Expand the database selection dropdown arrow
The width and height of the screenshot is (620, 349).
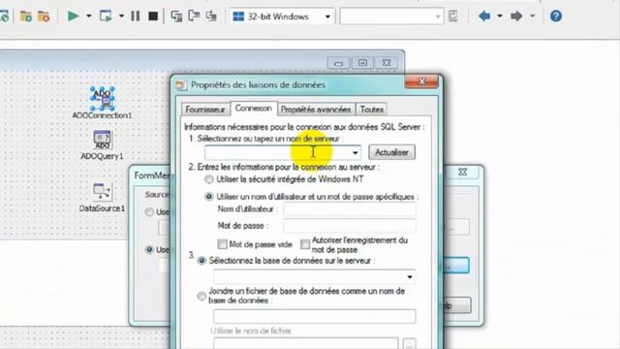[x=410, y=276]
